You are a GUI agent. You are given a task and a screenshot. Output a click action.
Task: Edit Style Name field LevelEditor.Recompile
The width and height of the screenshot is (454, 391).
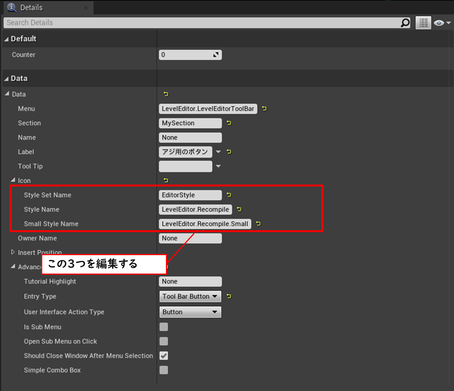point(196,210)
